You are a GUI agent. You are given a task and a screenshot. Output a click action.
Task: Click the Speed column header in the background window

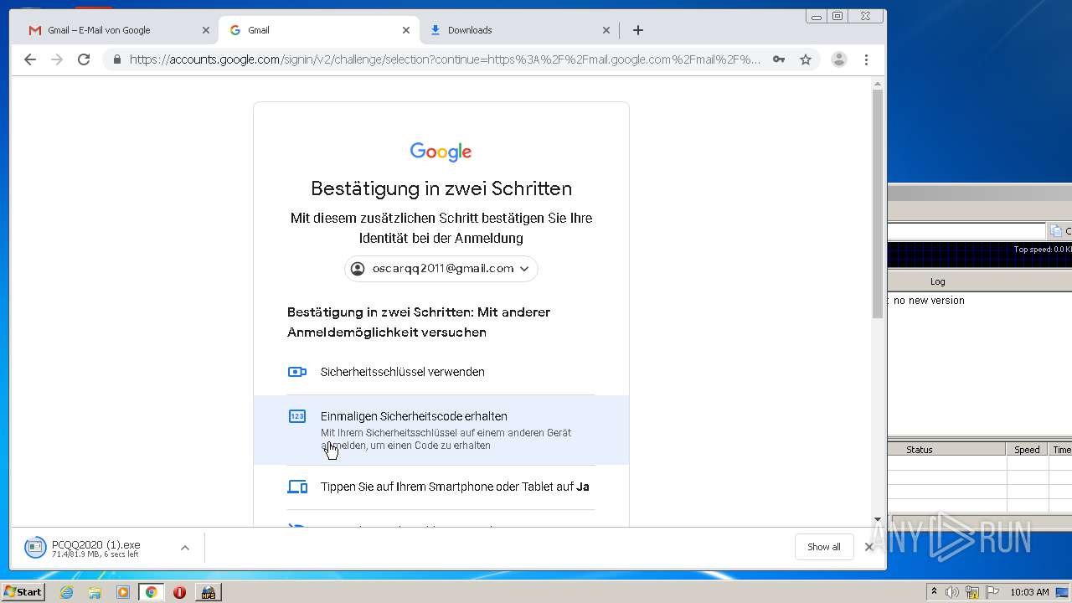(1027, 450)
